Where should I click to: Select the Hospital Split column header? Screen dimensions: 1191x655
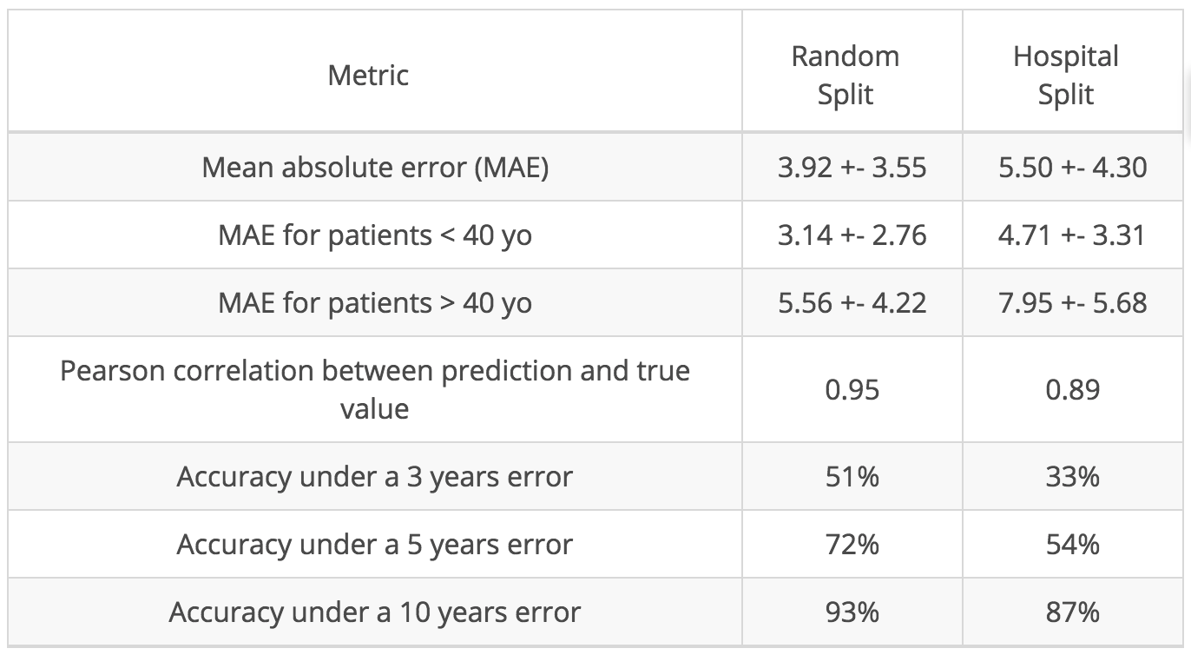click(x=1066, y=75)
